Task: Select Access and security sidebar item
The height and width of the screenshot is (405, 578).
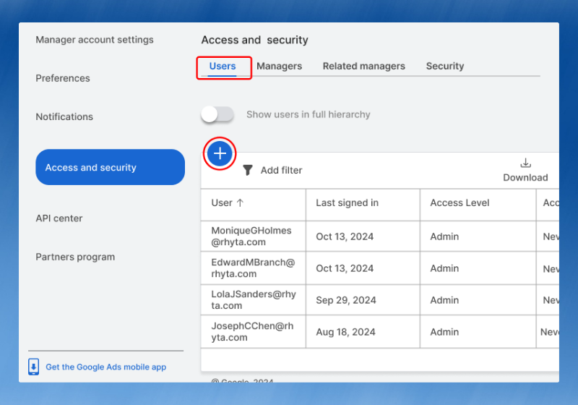Action: pos(110,167)
